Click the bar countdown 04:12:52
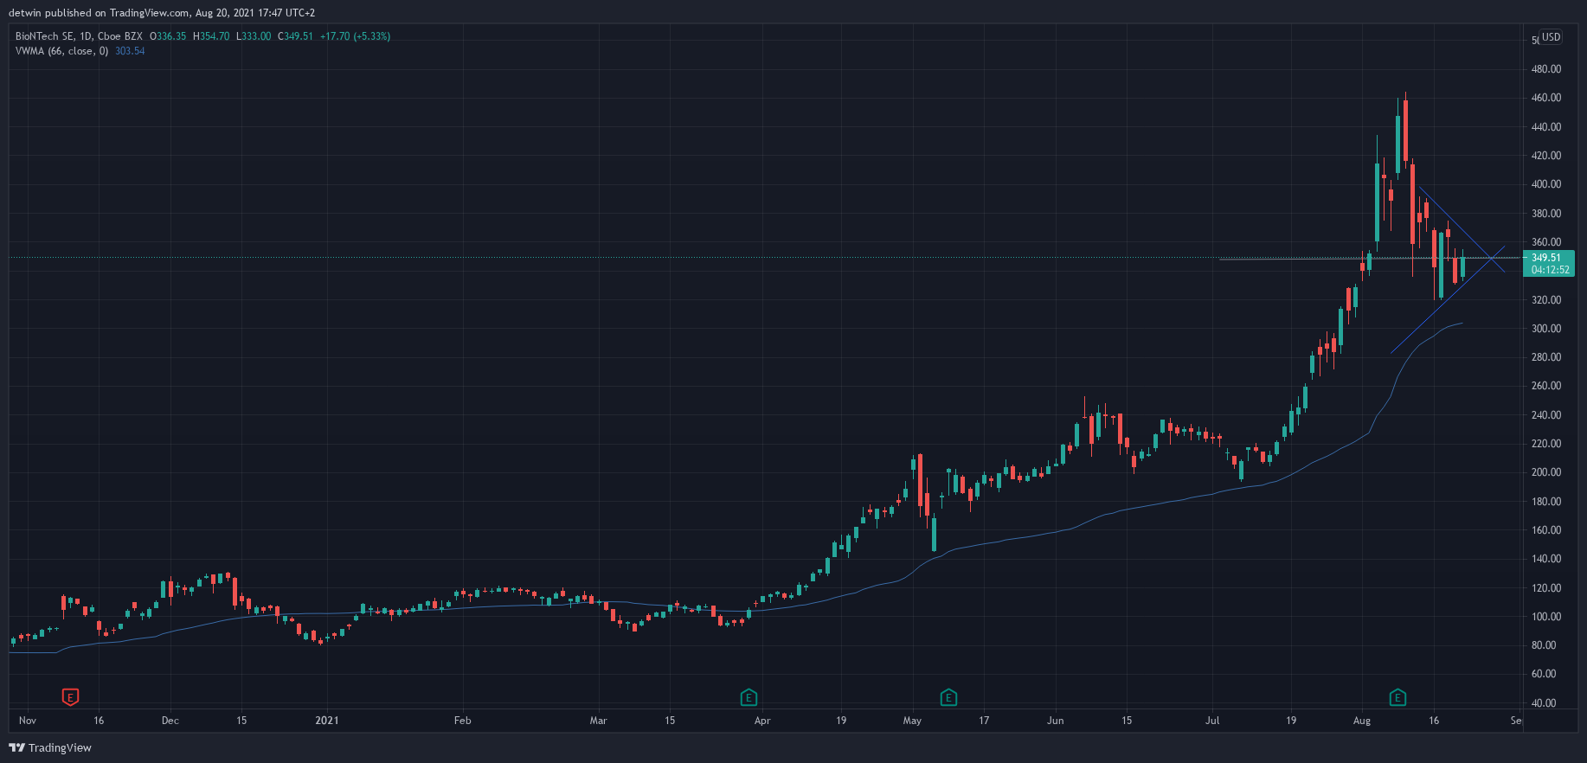 1550,270
